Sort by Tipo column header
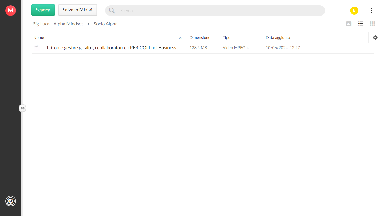The width and height of the screenshot is (382, 216). [x=226, y=38]
